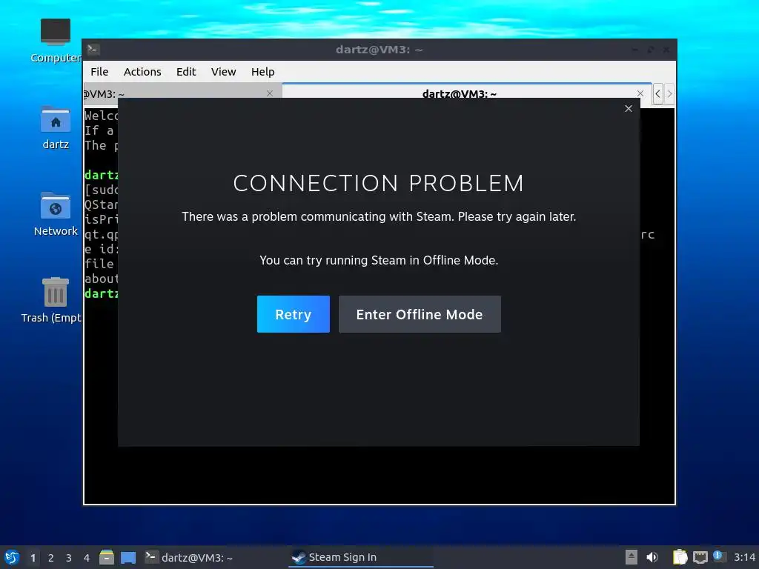Launch the file manager from the panel
The width and height of the screenshot is (759, 569).
point(107,557)
